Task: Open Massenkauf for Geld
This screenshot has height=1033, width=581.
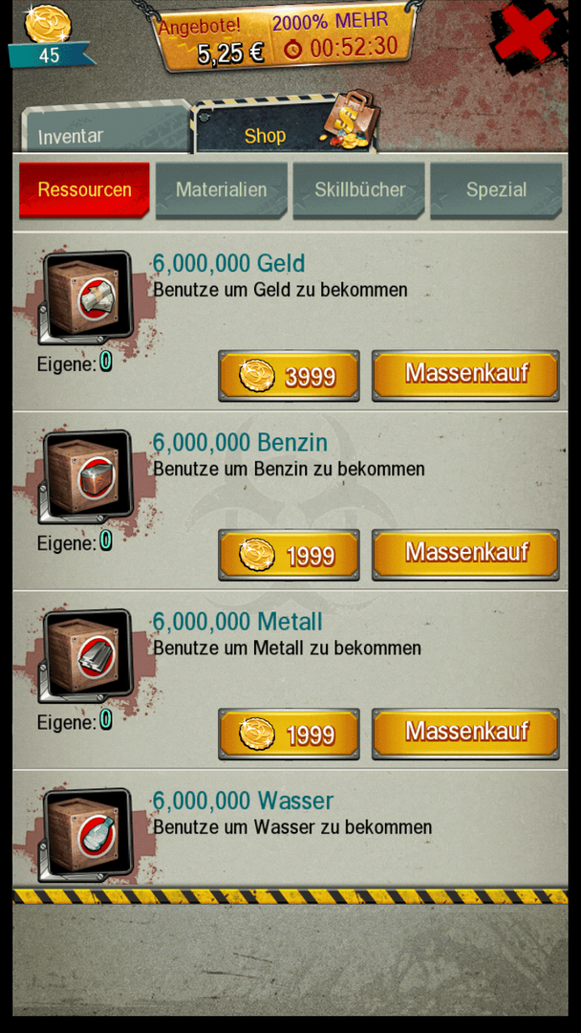Action: point(466,375)
